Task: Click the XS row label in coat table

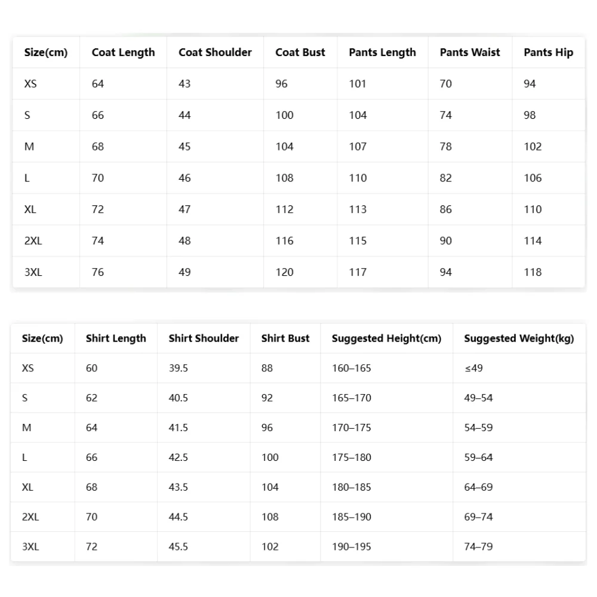Action: coord(30,84)
